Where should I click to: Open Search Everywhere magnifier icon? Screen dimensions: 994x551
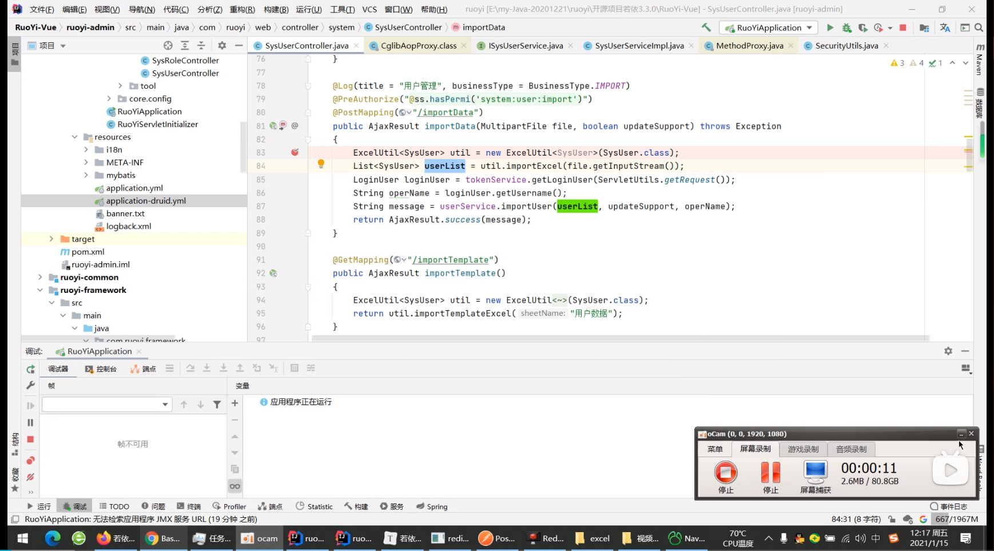[x=979, y=27]
